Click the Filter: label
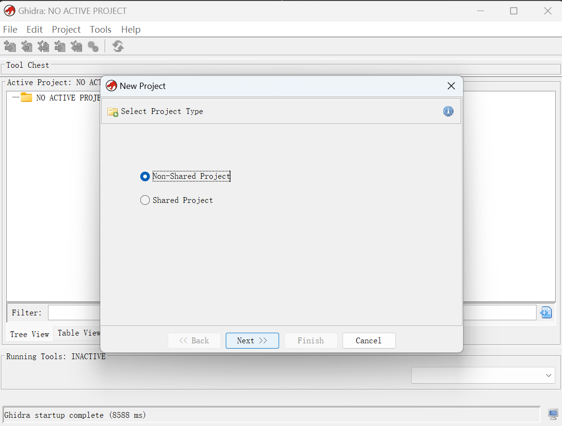The height and width of the screenshot is (426, 562). [x=27, y=313]
